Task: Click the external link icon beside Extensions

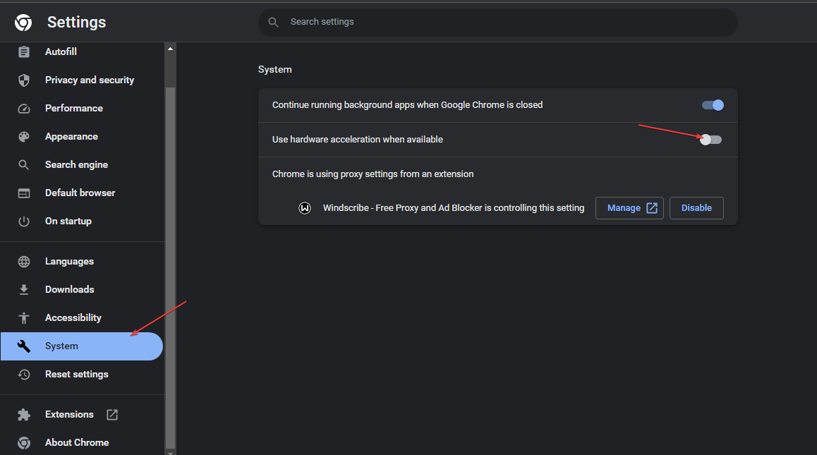Action: 112,414
